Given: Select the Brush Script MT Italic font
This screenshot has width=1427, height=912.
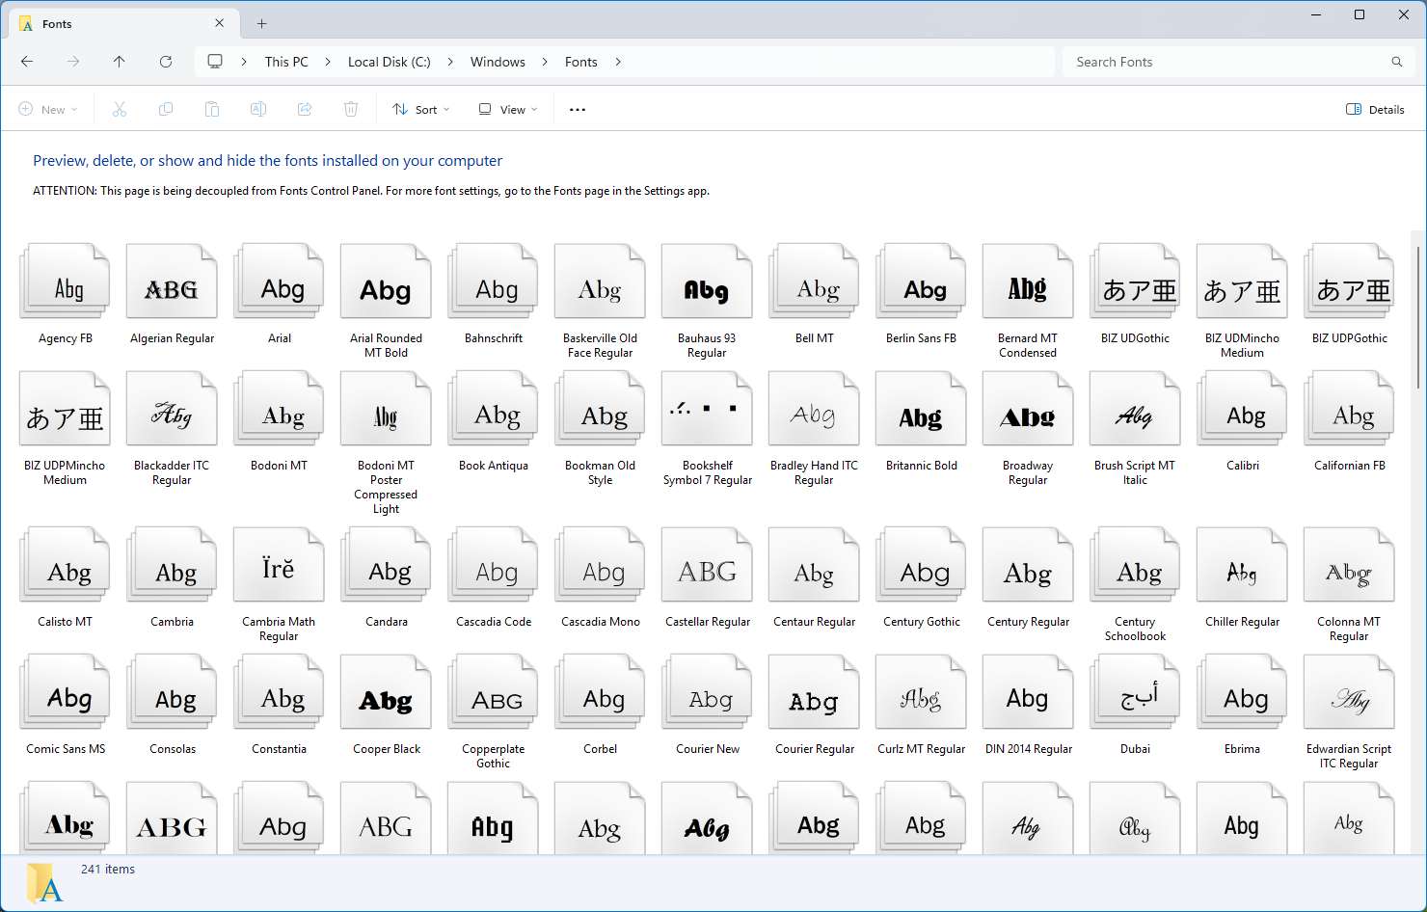Looking at the screenshot, I should click(1135, 428).
